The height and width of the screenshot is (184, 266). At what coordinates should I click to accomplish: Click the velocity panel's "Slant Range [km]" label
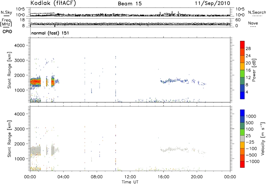point(9,139)
